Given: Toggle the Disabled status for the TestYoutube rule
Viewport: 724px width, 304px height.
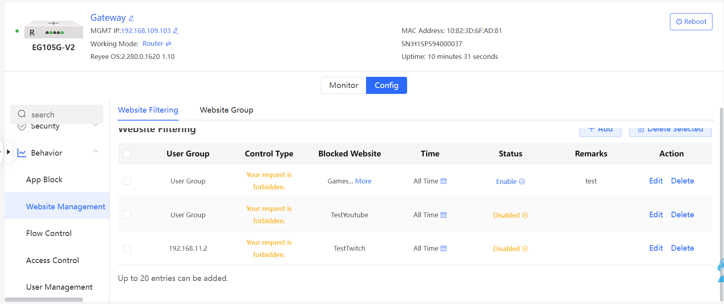Looking at the screenshot, I should pyautogui.click(x=510, y=215).
